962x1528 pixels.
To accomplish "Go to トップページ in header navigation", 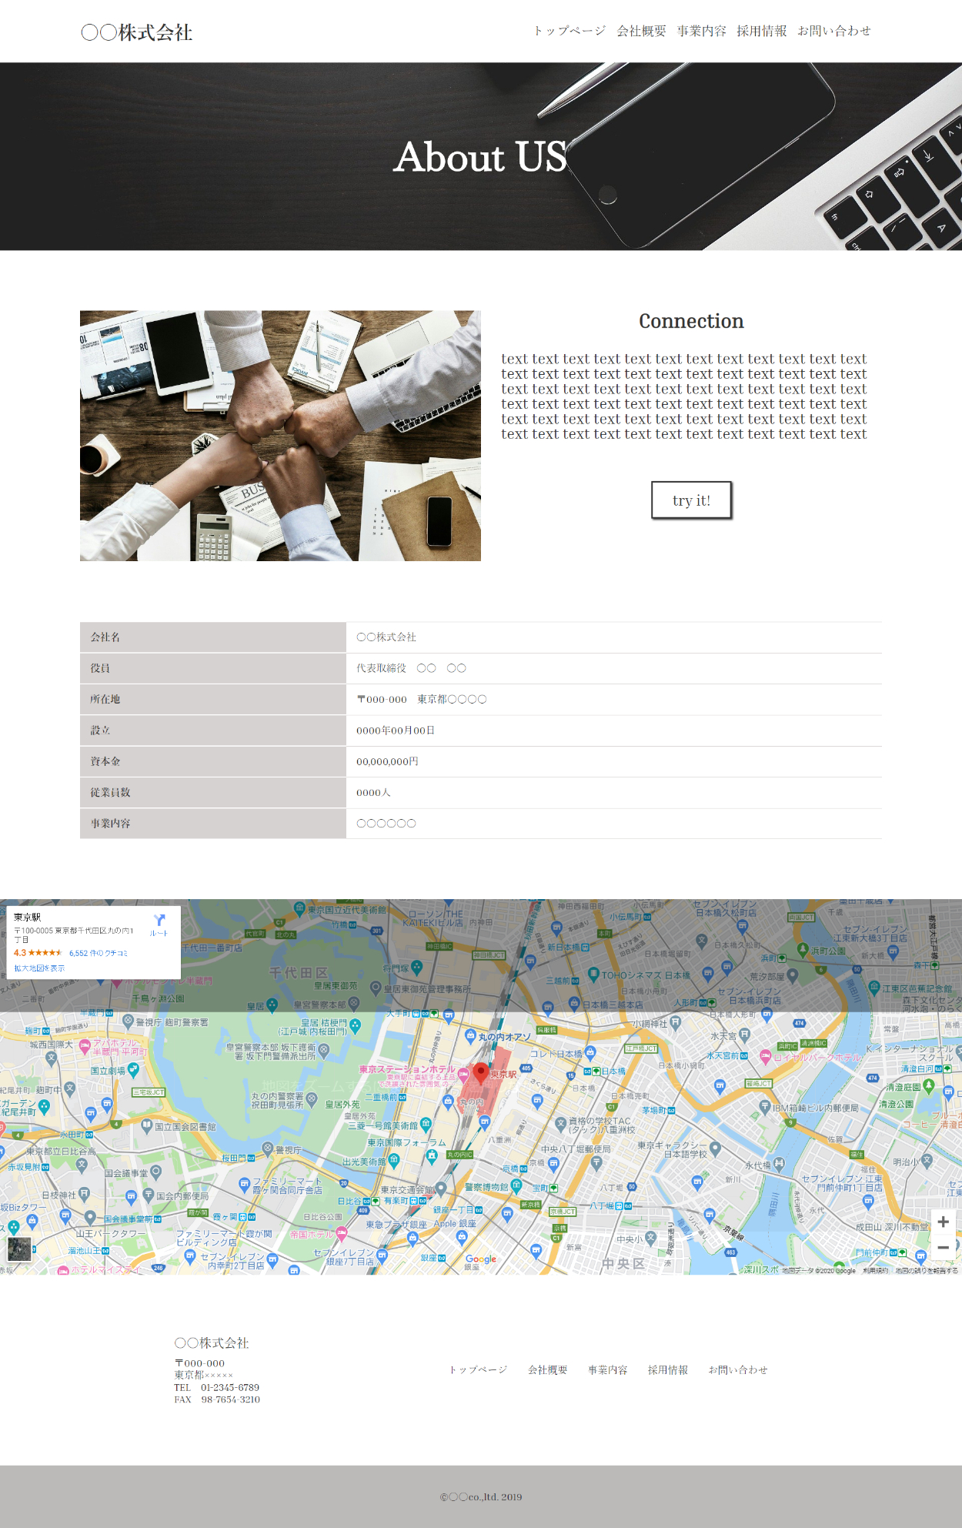I will 570,31.
